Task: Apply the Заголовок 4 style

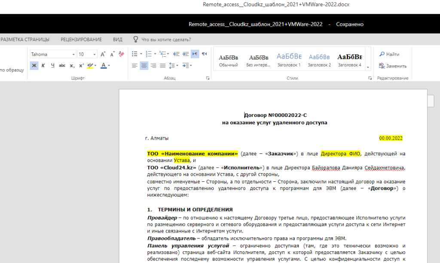Action: pos(350,59)
